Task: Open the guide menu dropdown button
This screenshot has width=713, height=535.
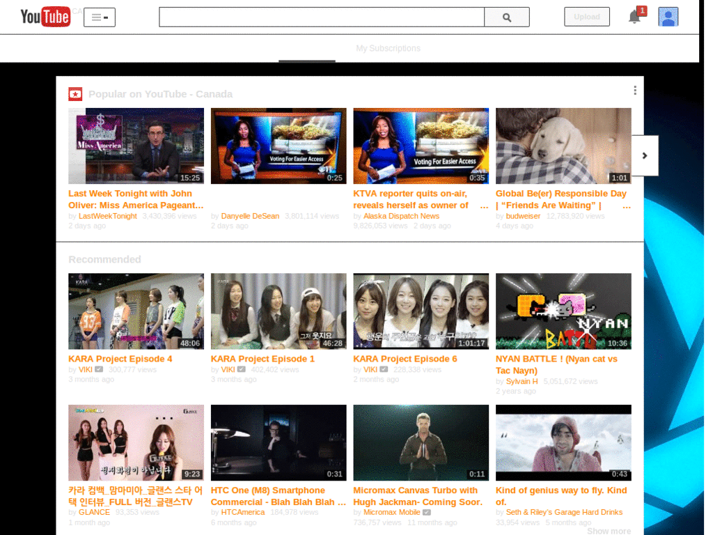Action: 100,17
